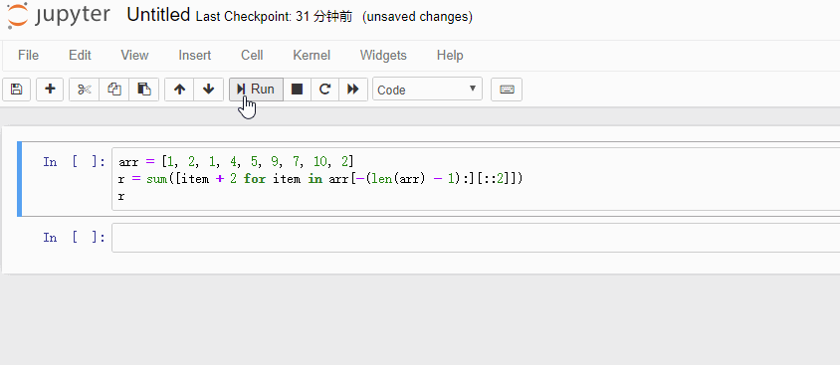Click inside the first code cell editor

(x=476, y=179)
